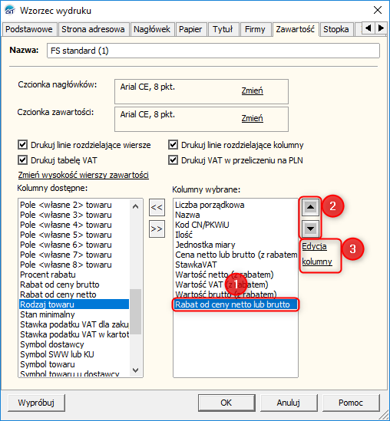Viewport: 390px width, 421px height.
Task: Move selected column up with arrow button
Action: (310, 207)
